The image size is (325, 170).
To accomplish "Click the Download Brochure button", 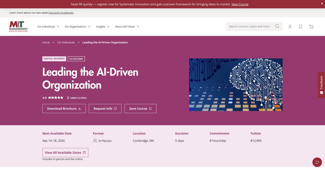I will [64, 109].
